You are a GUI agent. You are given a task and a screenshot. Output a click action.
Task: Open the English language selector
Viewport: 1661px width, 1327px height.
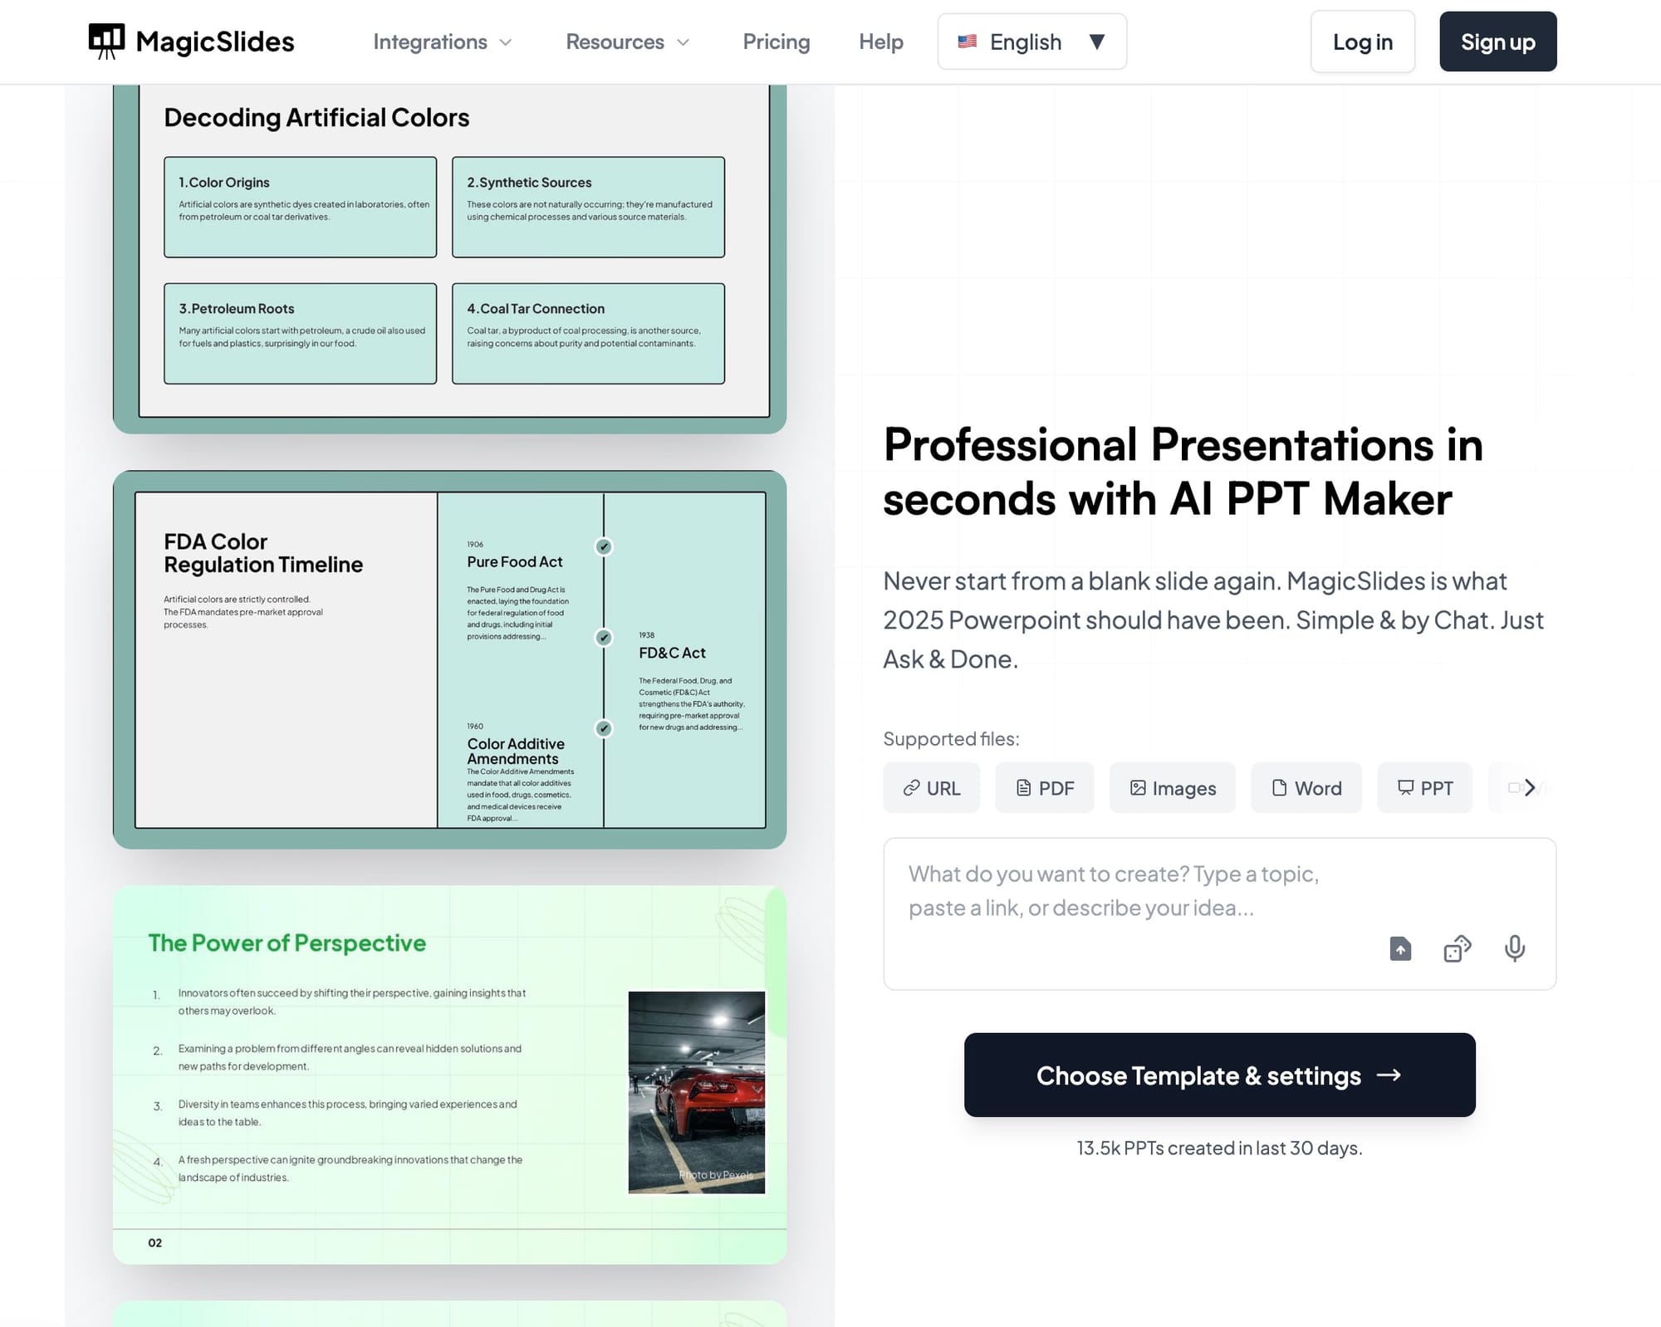click(1031, 42)
